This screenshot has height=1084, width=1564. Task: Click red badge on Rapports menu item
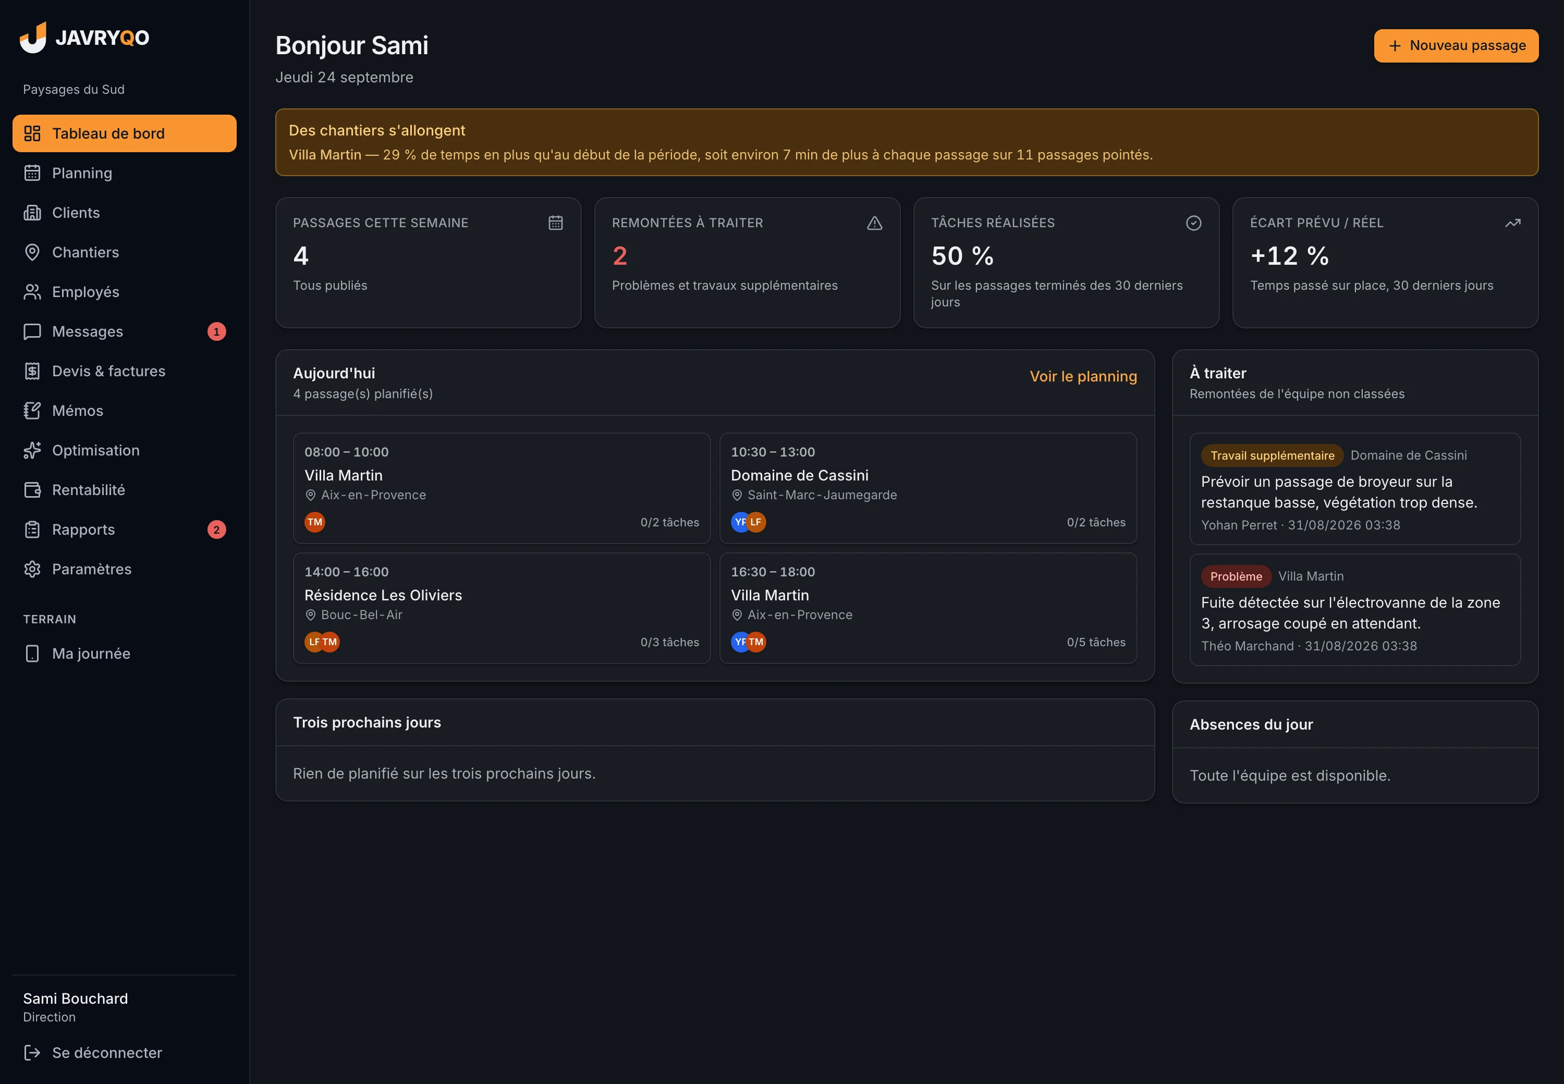pos(217,529)
